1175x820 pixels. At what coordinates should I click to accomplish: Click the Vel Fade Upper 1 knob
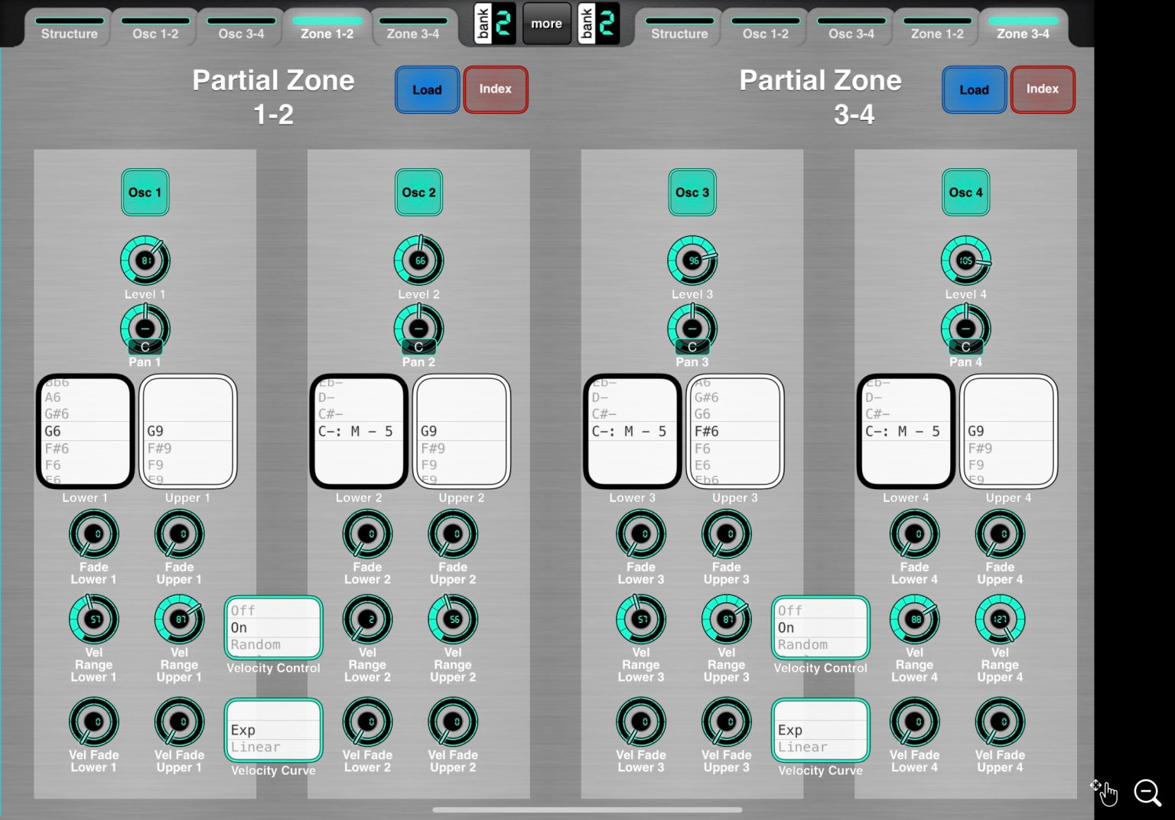coord(180,722)
